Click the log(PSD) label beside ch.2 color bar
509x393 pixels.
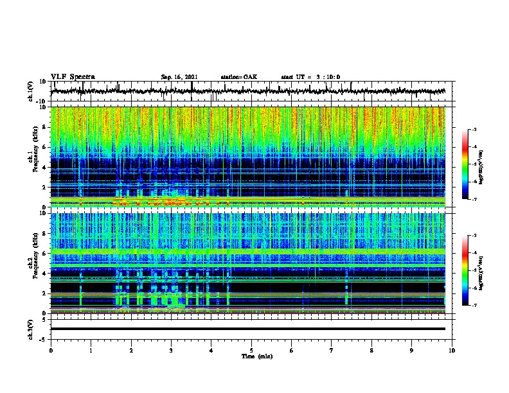pos(481,274)
